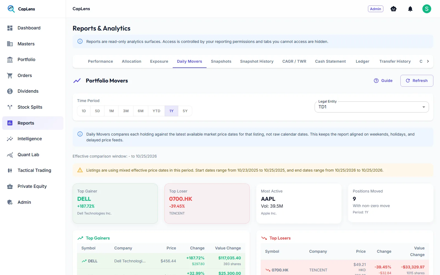Click the Top Gainers Symbol column header
Image resolution: width=440 pixels, height=275 pixels.
tap(88, 248)
